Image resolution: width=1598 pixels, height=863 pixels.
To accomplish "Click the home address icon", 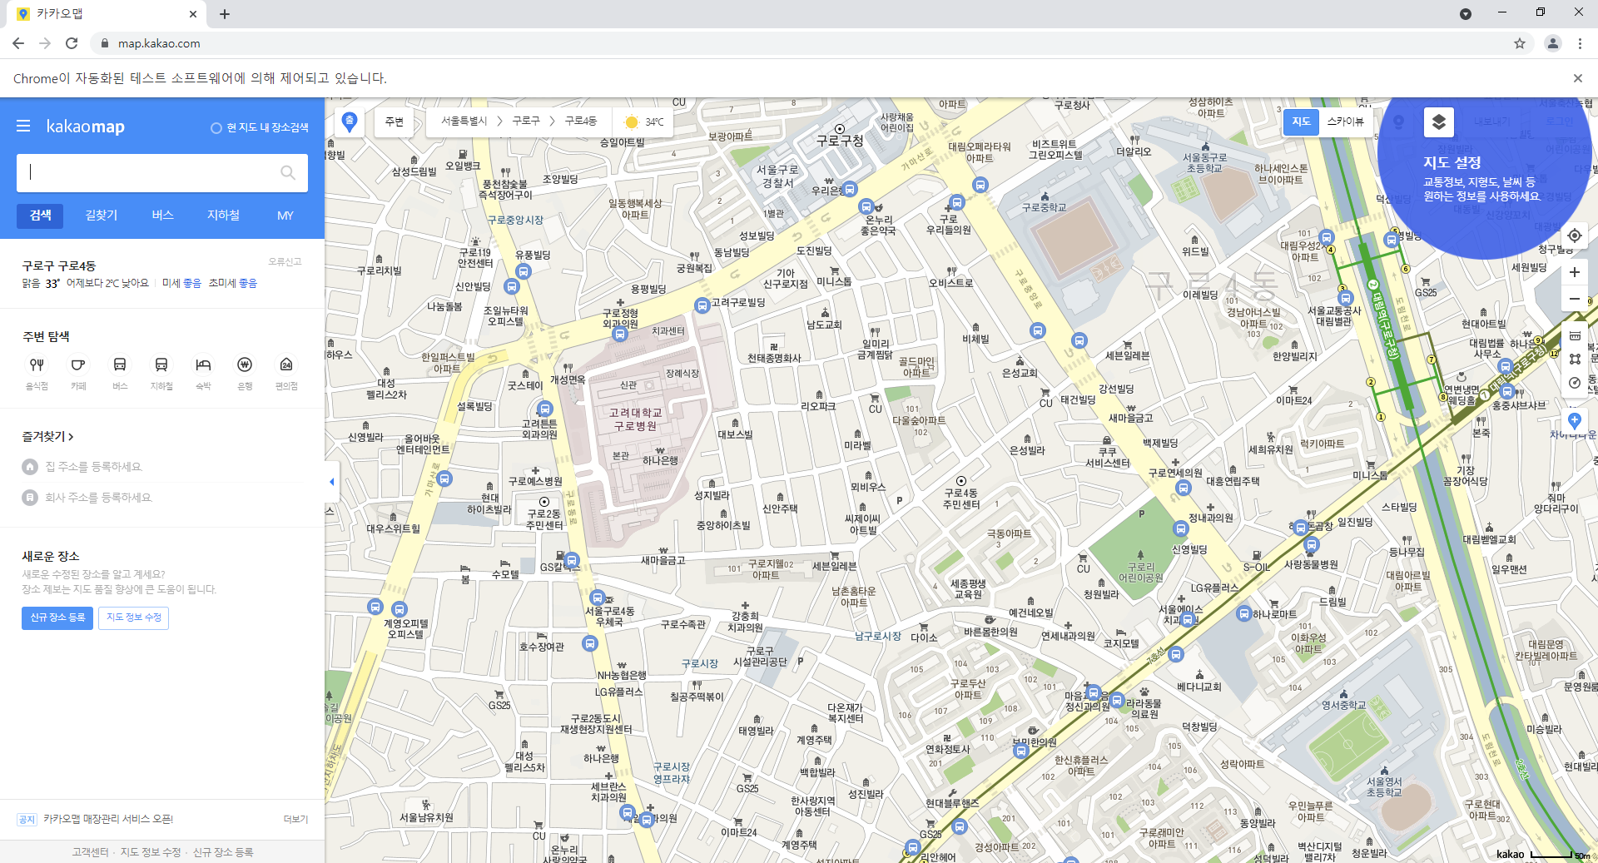I will (30, 467).
